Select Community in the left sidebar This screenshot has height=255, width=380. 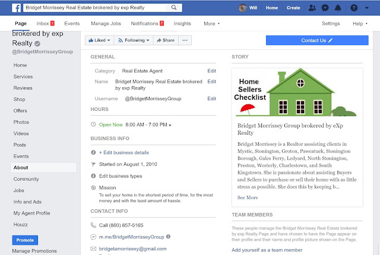point(26,179)
